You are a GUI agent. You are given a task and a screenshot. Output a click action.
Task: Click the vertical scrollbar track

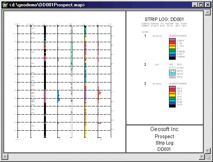(x=207, y=81)
